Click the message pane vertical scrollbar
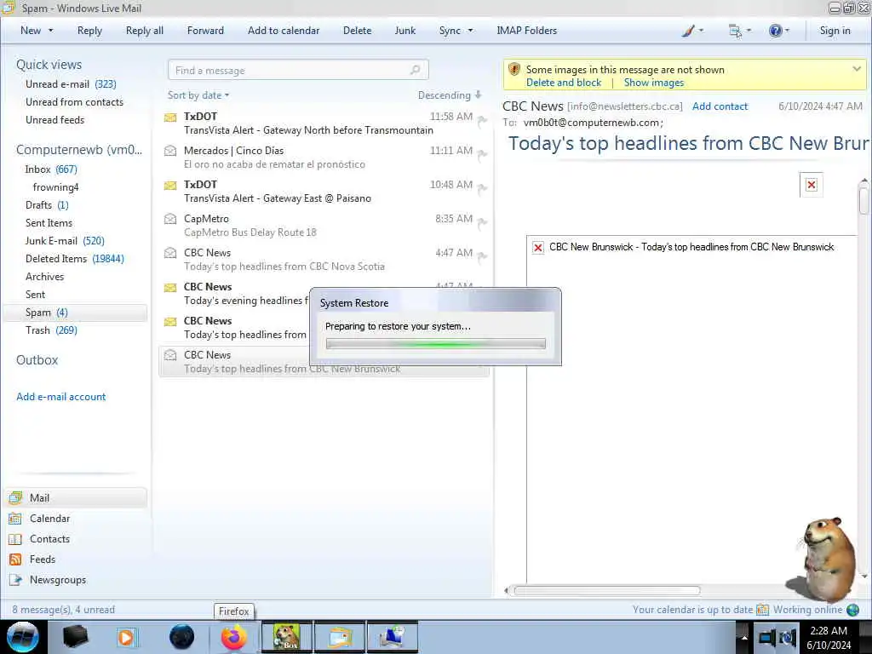 pos(863,200)
